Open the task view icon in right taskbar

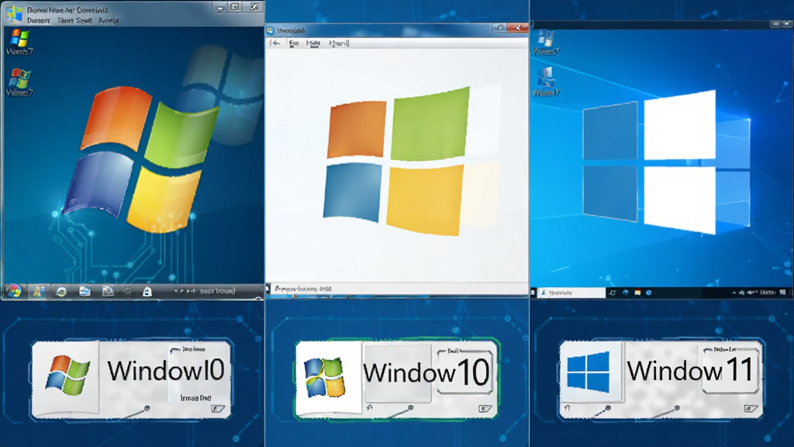tap(613, 293)
